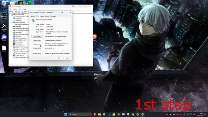Open File Explorer from the taskbar
Viewport: 208px width, 117px height.
coord(99,114)
